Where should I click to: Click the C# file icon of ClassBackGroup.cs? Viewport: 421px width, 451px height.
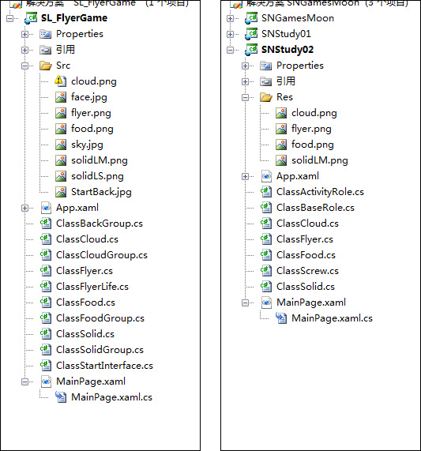pos(46,224)
